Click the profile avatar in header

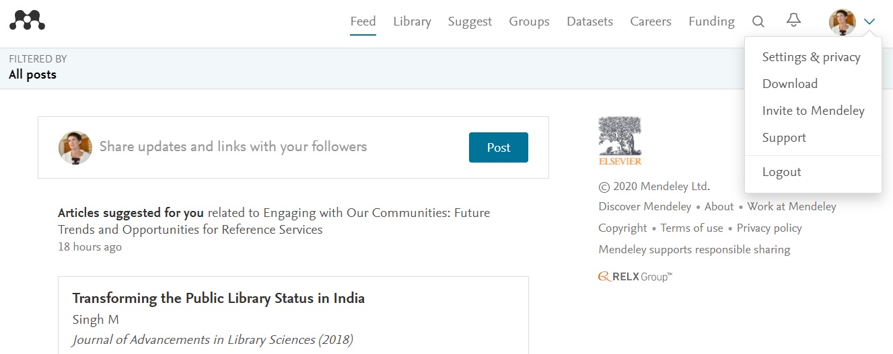(x=842, y=22)
